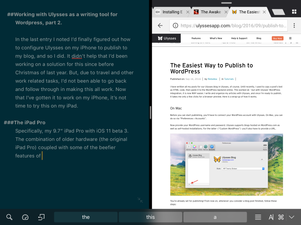Open the website hamburger menu icon

[290, 38]
